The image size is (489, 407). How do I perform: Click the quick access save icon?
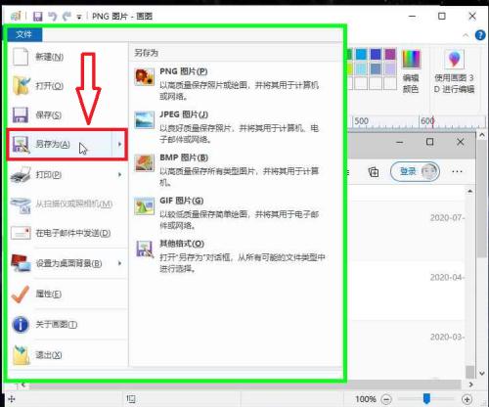point(38,16)
